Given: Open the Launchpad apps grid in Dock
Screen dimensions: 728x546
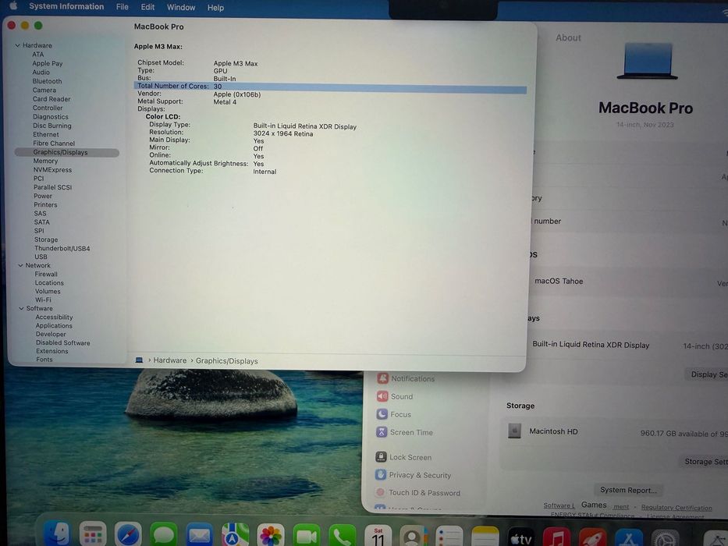Looking at the screenshot, I should point(93,534).
